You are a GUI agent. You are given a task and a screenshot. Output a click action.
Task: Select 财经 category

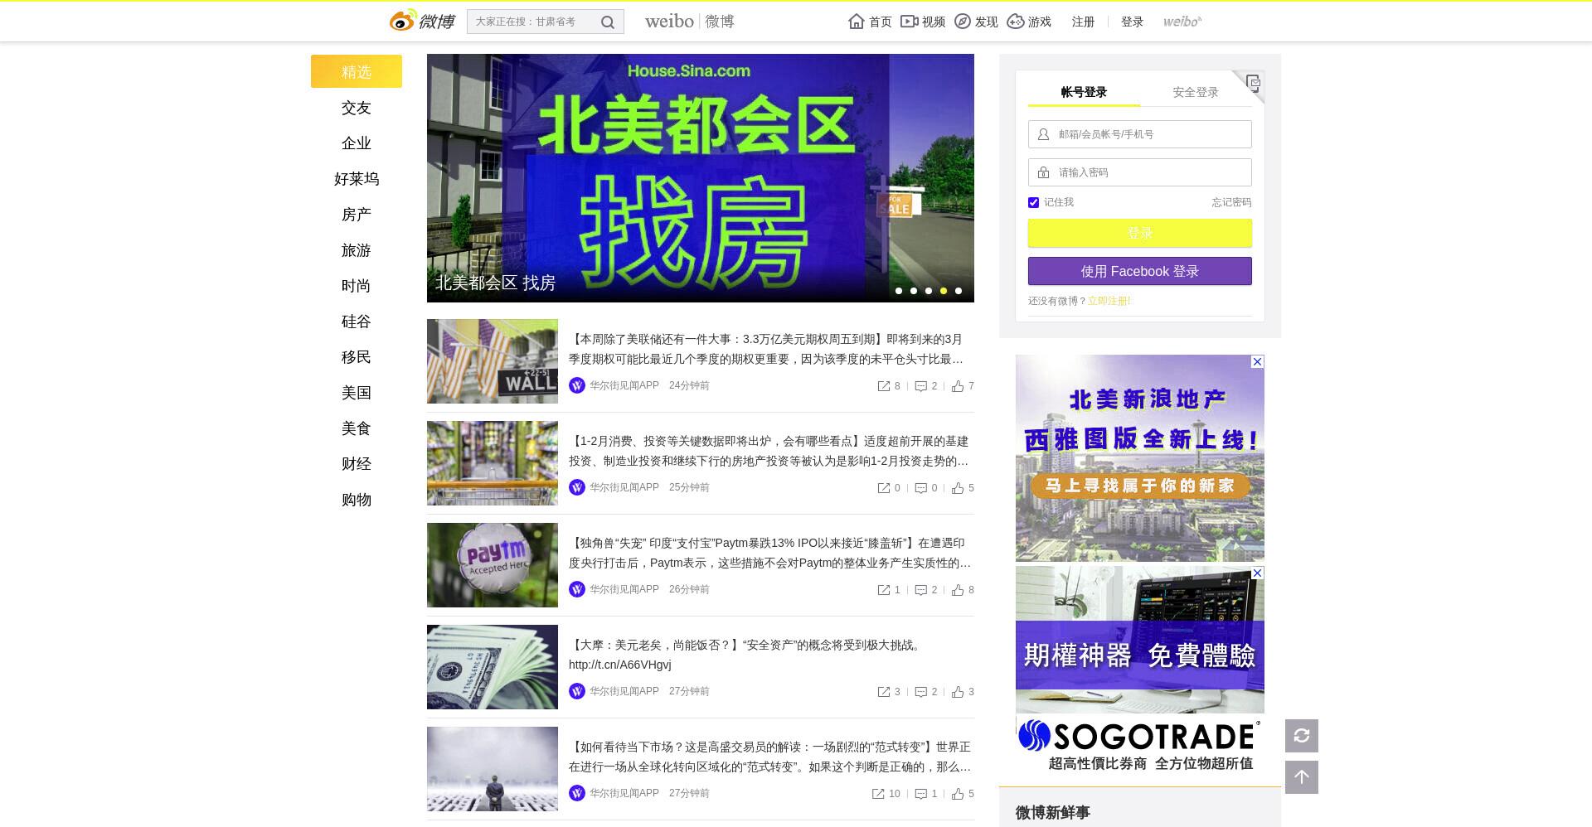coord(357,464)
